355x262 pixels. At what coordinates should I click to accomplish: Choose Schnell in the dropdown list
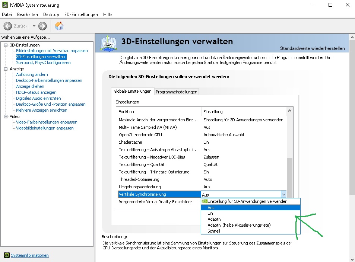point(251,231)
